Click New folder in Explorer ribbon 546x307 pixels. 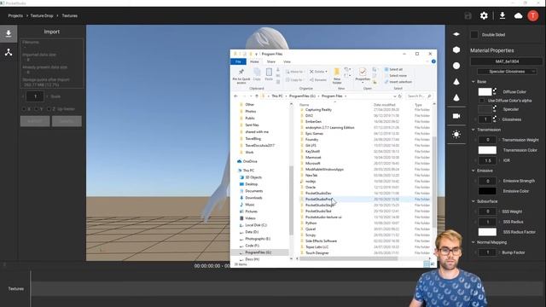[337, 76]
